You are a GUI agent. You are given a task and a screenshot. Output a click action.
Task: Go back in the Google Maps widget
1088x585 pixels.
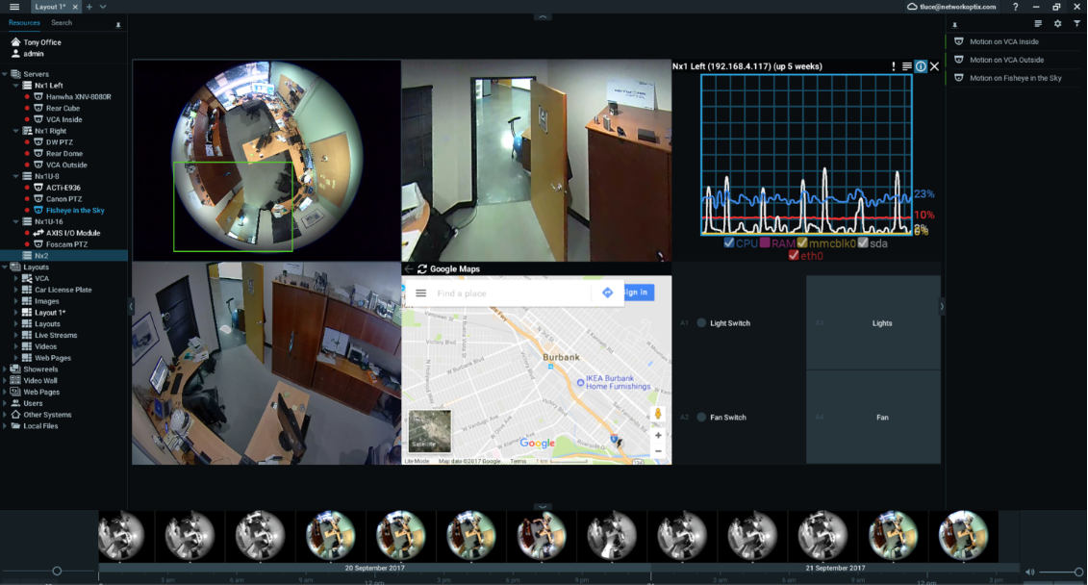pos(409,269)
